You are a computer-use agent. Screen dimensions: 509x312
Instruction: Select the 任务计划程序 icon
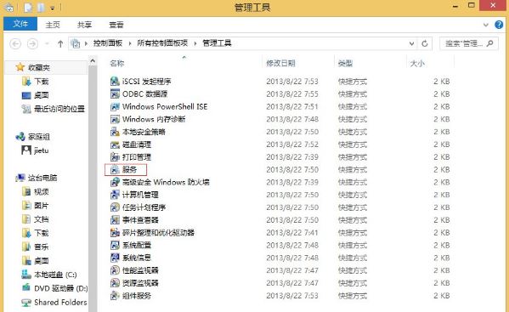click(x=115, y=207)
